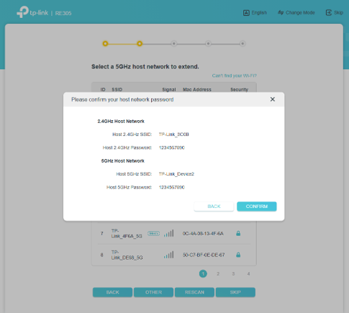Click the BACK button in dialog
This screenshot has height=313, width=349.
coord(214,207)
